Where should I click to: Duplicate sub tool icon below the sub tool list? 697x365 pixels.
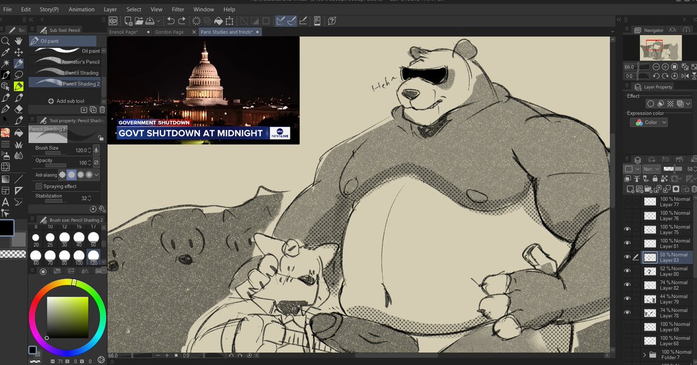[x=93, y=109]
